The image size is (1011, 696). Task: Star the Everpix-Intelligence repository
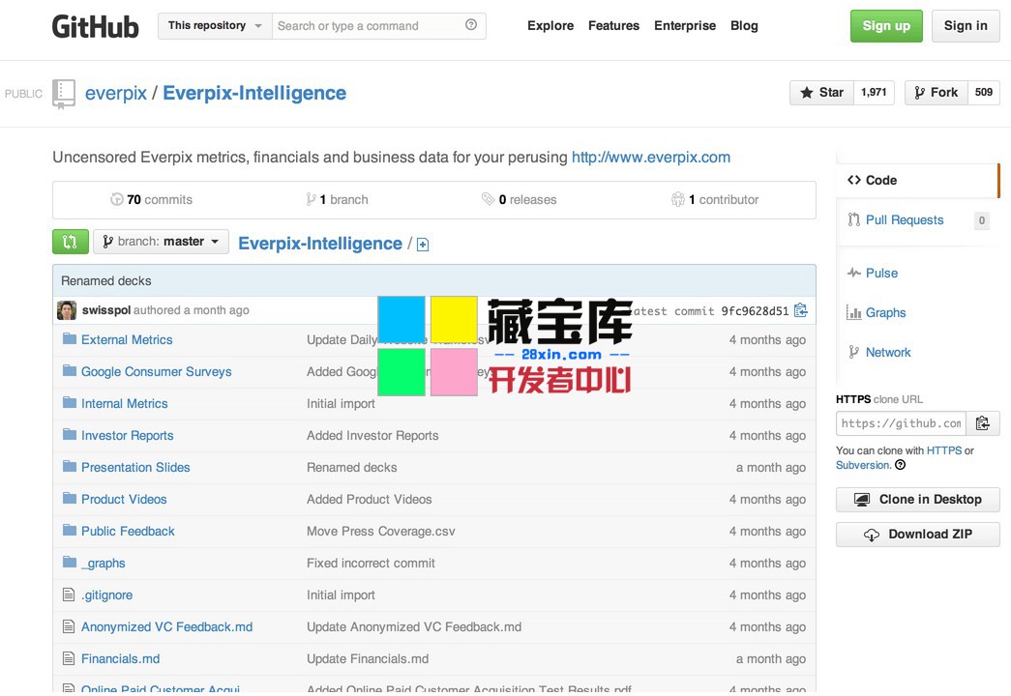click(821, 93)
